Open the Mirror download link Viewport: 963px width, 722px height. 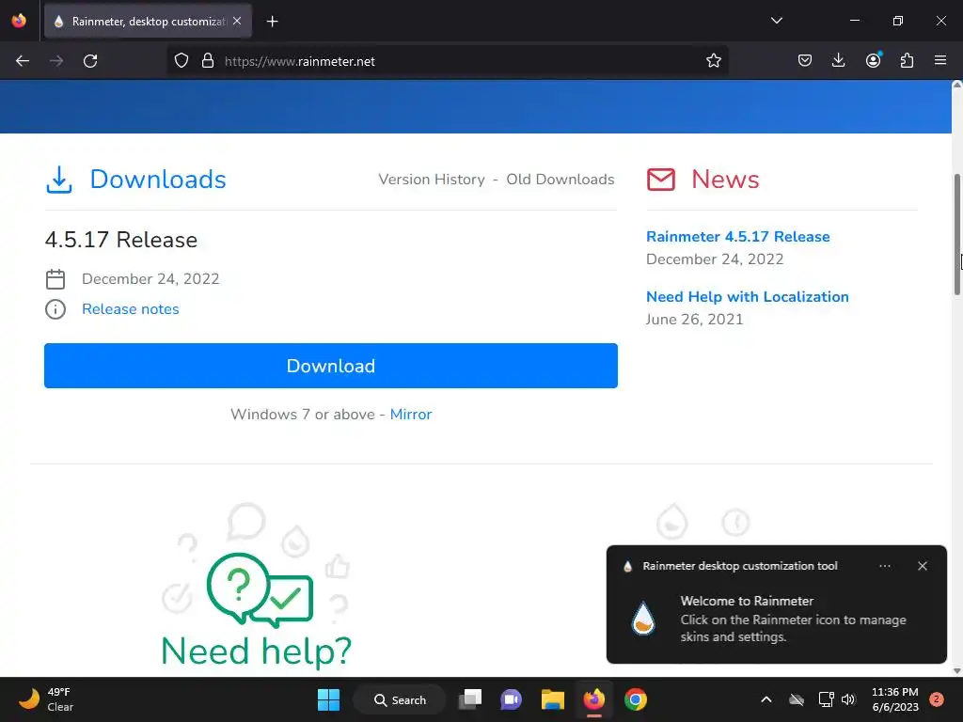pos(411,415)
